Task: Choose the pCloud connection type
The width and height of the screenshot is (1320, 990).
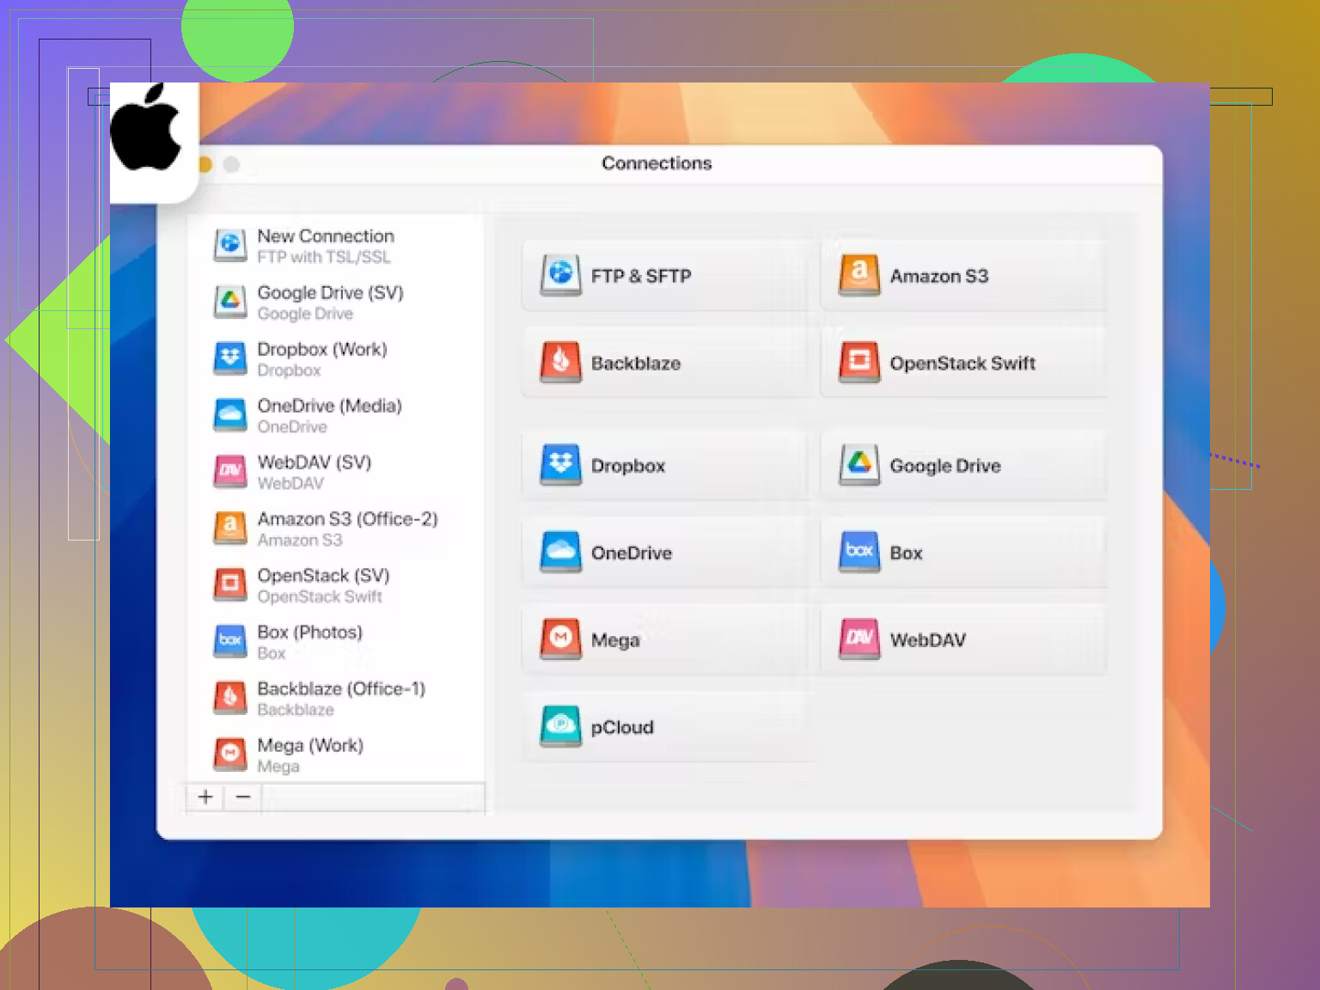Action: coord(667,726)
